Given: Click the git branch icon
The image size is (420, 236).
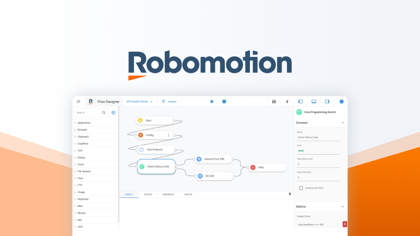Looking at the screenshot, I should tap(163, 101).
